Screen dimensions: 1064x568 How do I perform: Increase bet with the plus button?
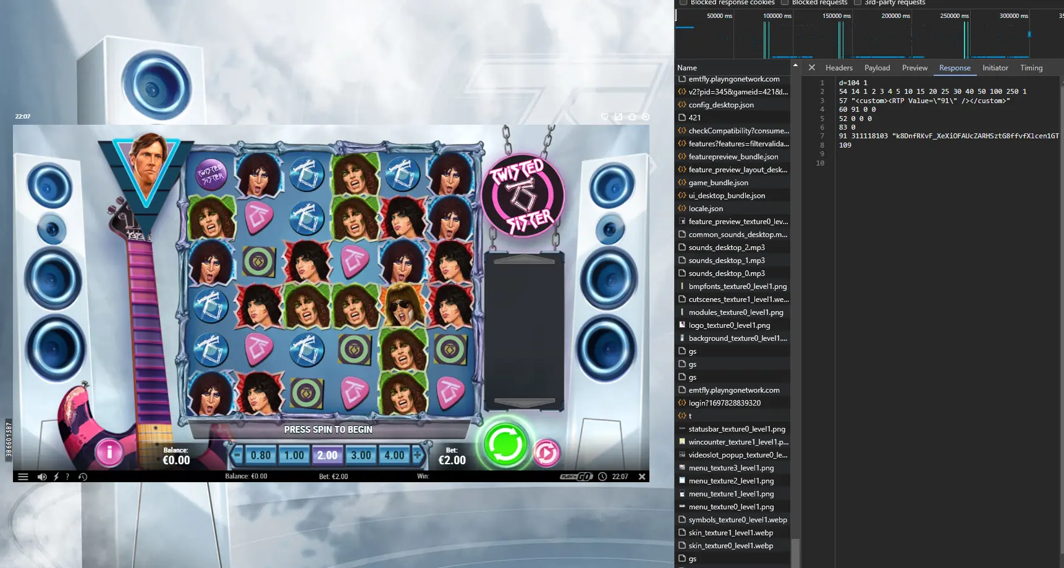point(418,456)
